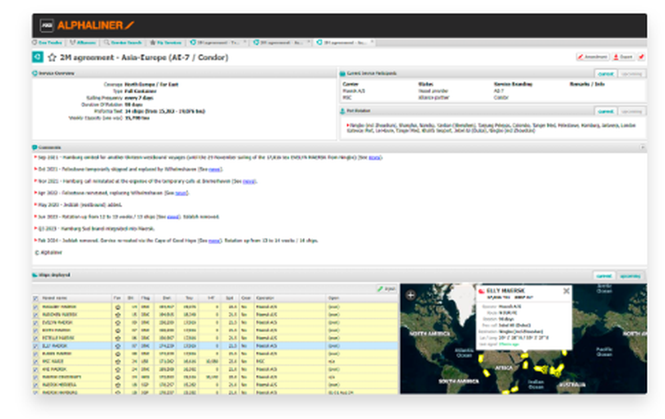Sort by Vessel name column header

[76, 298]
